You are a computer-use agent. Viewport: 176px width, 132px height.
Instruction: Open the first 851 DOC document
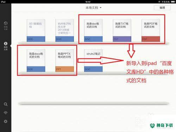(36, 31)
